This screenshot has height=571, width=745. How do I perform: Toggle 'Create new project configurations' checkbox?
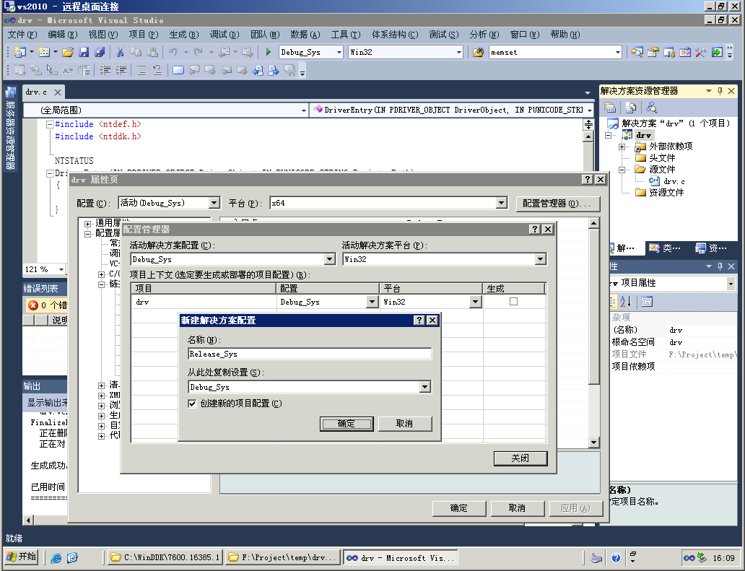pos(193,404)
